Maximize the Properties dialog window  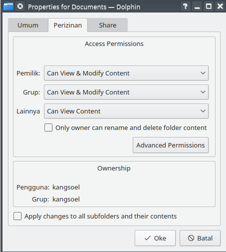coord(209,6)
